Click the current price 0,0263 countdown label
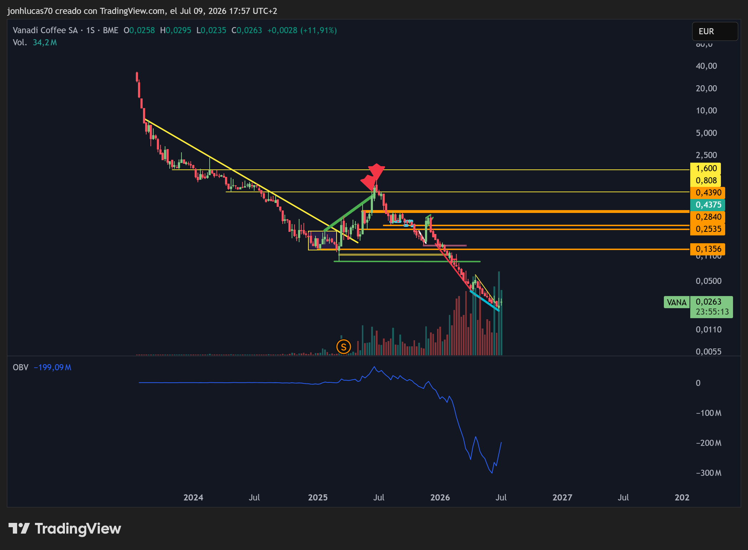Viewport: 748px width, 550px height. [712, 307]
